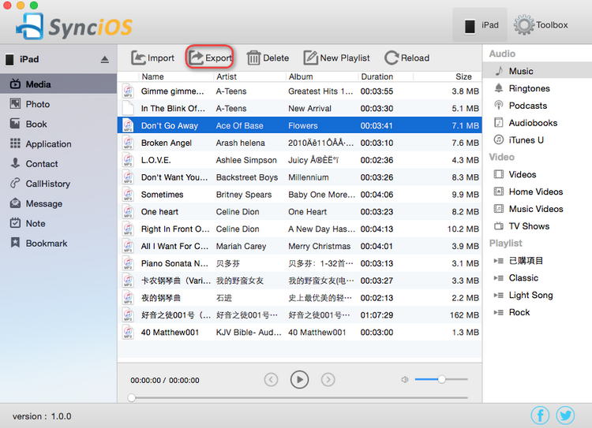Select Videos category

click(x=538, y=174)
